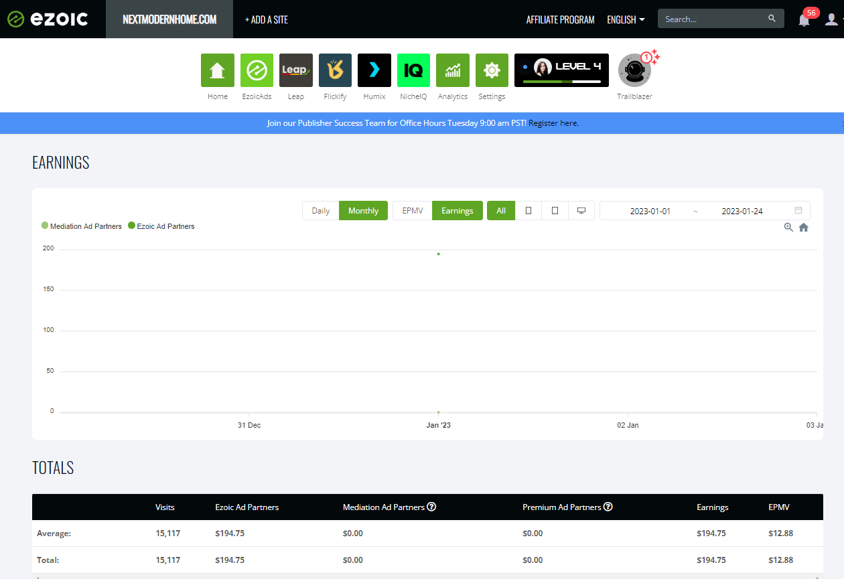This screenshot has height=579, width=844.
Task: Click the Ezoic Ad Partners data point
Action: tap(438, 254)
